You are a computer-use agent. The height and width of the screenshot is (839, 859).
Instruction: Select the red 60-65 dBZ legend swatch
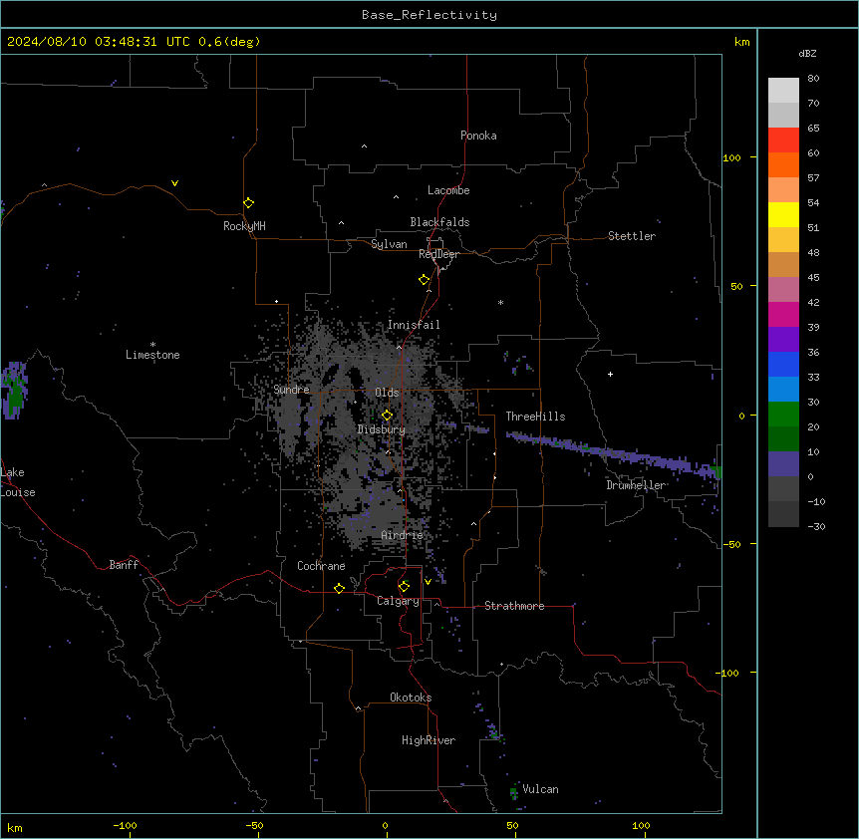click(x=783, y=140)
